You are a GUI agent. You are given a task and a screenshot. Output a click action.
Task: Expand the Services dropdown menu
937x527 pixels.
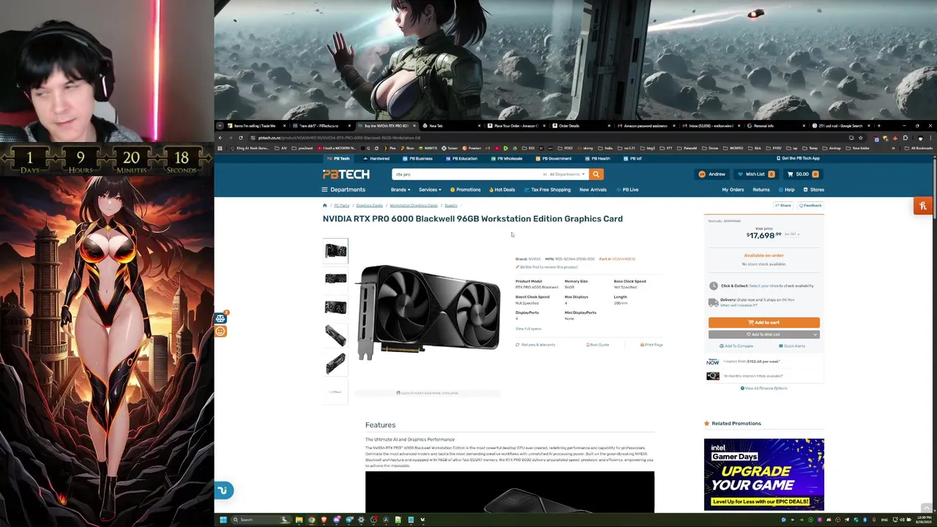[430, 190]
